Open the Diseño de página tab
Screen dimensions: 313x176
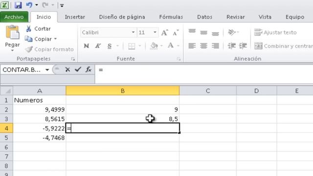point(122,17)
